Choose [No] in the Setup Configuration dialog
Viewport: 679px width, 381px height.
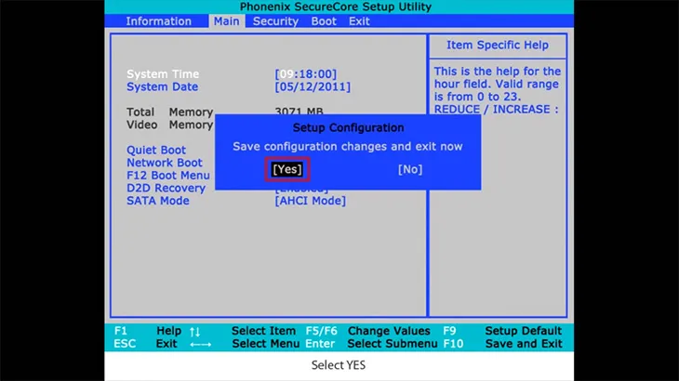(x=409, y=169)
